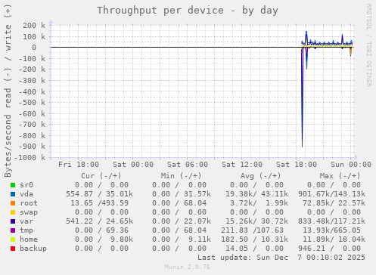Click the red backup legend color swatch
This screenshot has height=275, width=376.
tap(13, 249)
